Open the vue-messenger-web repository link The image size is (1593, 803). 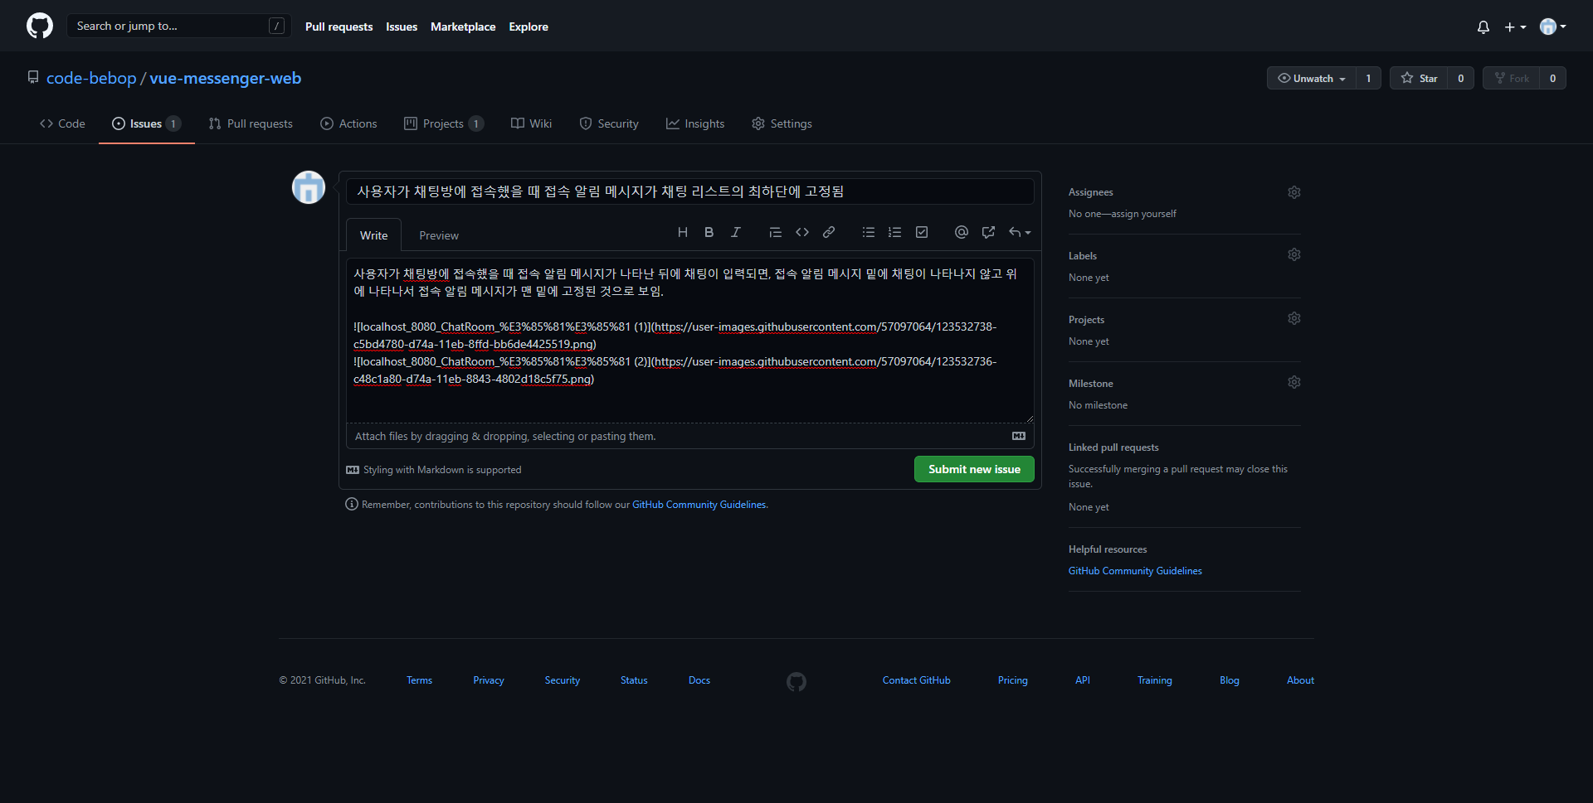click(x=226, y=78)
